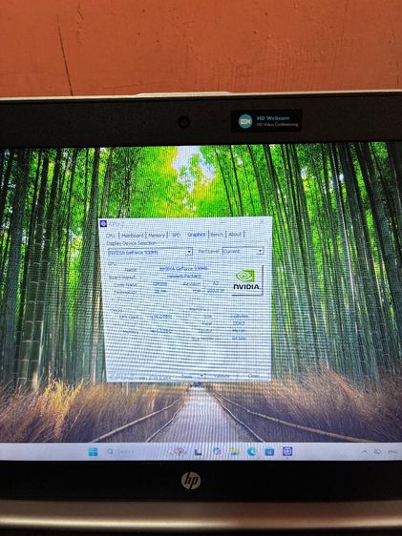
Task: Click the Hewlett-Packard board manufacturer value
Action: [x=184, y=276]
